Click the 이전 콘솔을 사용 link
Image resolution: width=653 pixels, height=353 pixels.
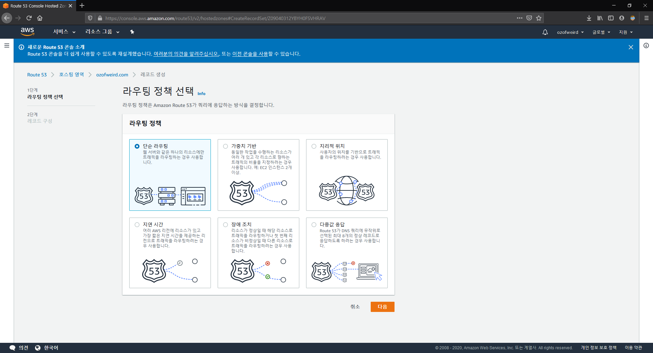point(250,54)
